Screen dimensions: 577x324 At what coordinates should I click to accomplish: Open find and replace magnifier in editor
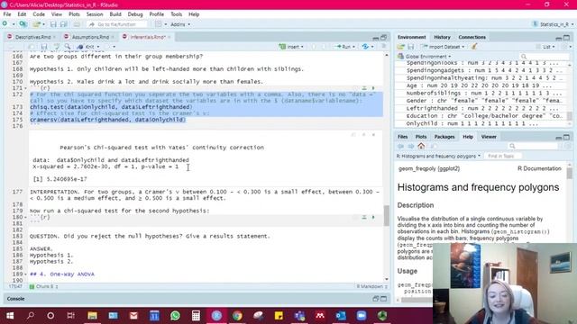click(x=68, y=47)
